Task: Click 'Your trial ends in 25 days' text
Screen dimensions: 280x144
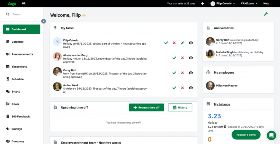Action: (181, 4)
